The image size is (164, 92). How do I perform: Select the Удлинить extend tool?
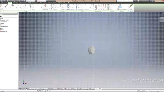click(x=63, y=7)
